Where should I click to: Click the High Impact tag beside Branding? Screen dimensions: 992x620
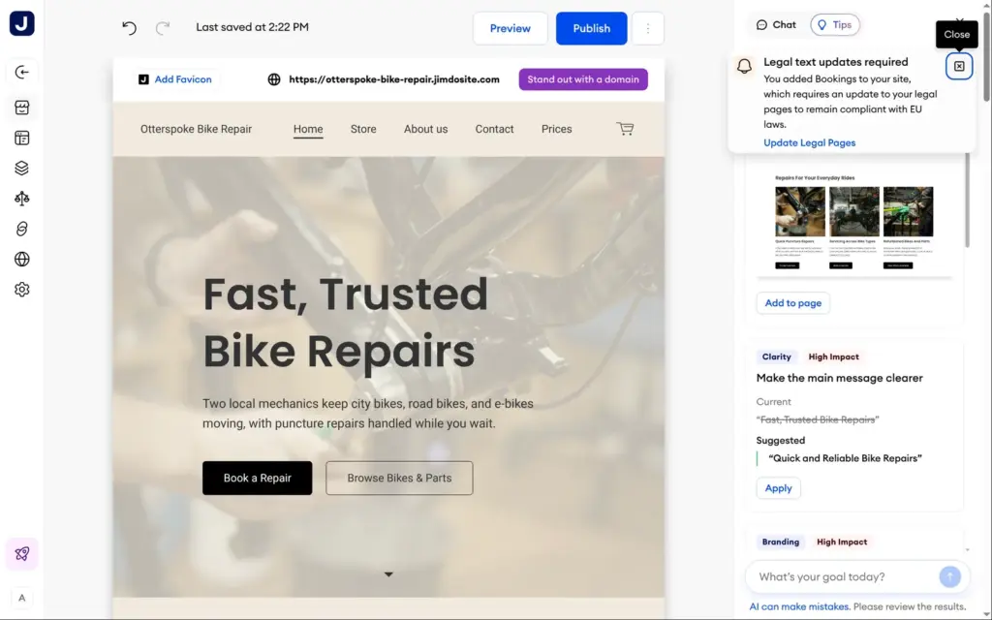[842, 542]
